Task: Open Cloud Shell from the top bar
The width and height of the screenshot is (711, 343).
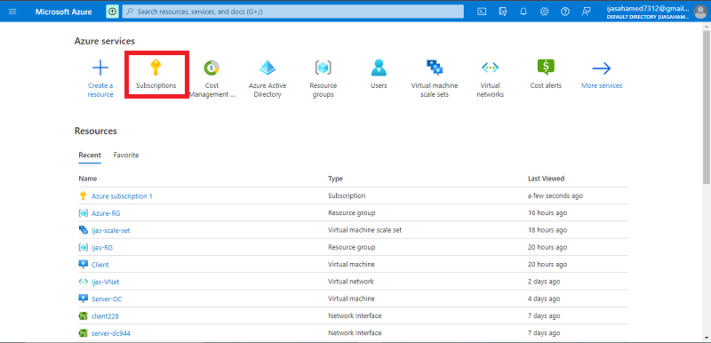Action: (482, 12)
